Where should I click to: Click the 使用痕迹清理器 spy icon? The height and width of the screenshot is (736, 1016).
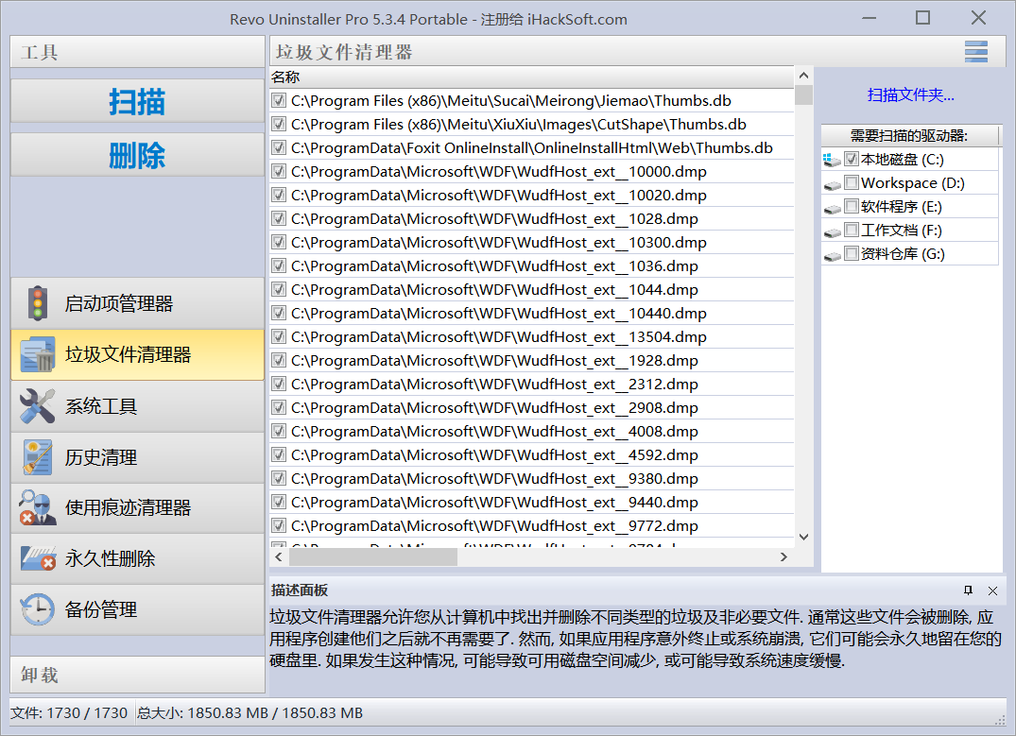click(x=38, y=507)
